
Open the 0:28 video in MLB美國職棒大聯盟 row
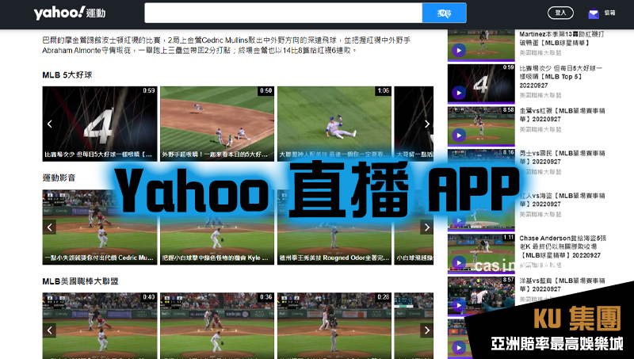pyautogui.click(x=334, y=326)
